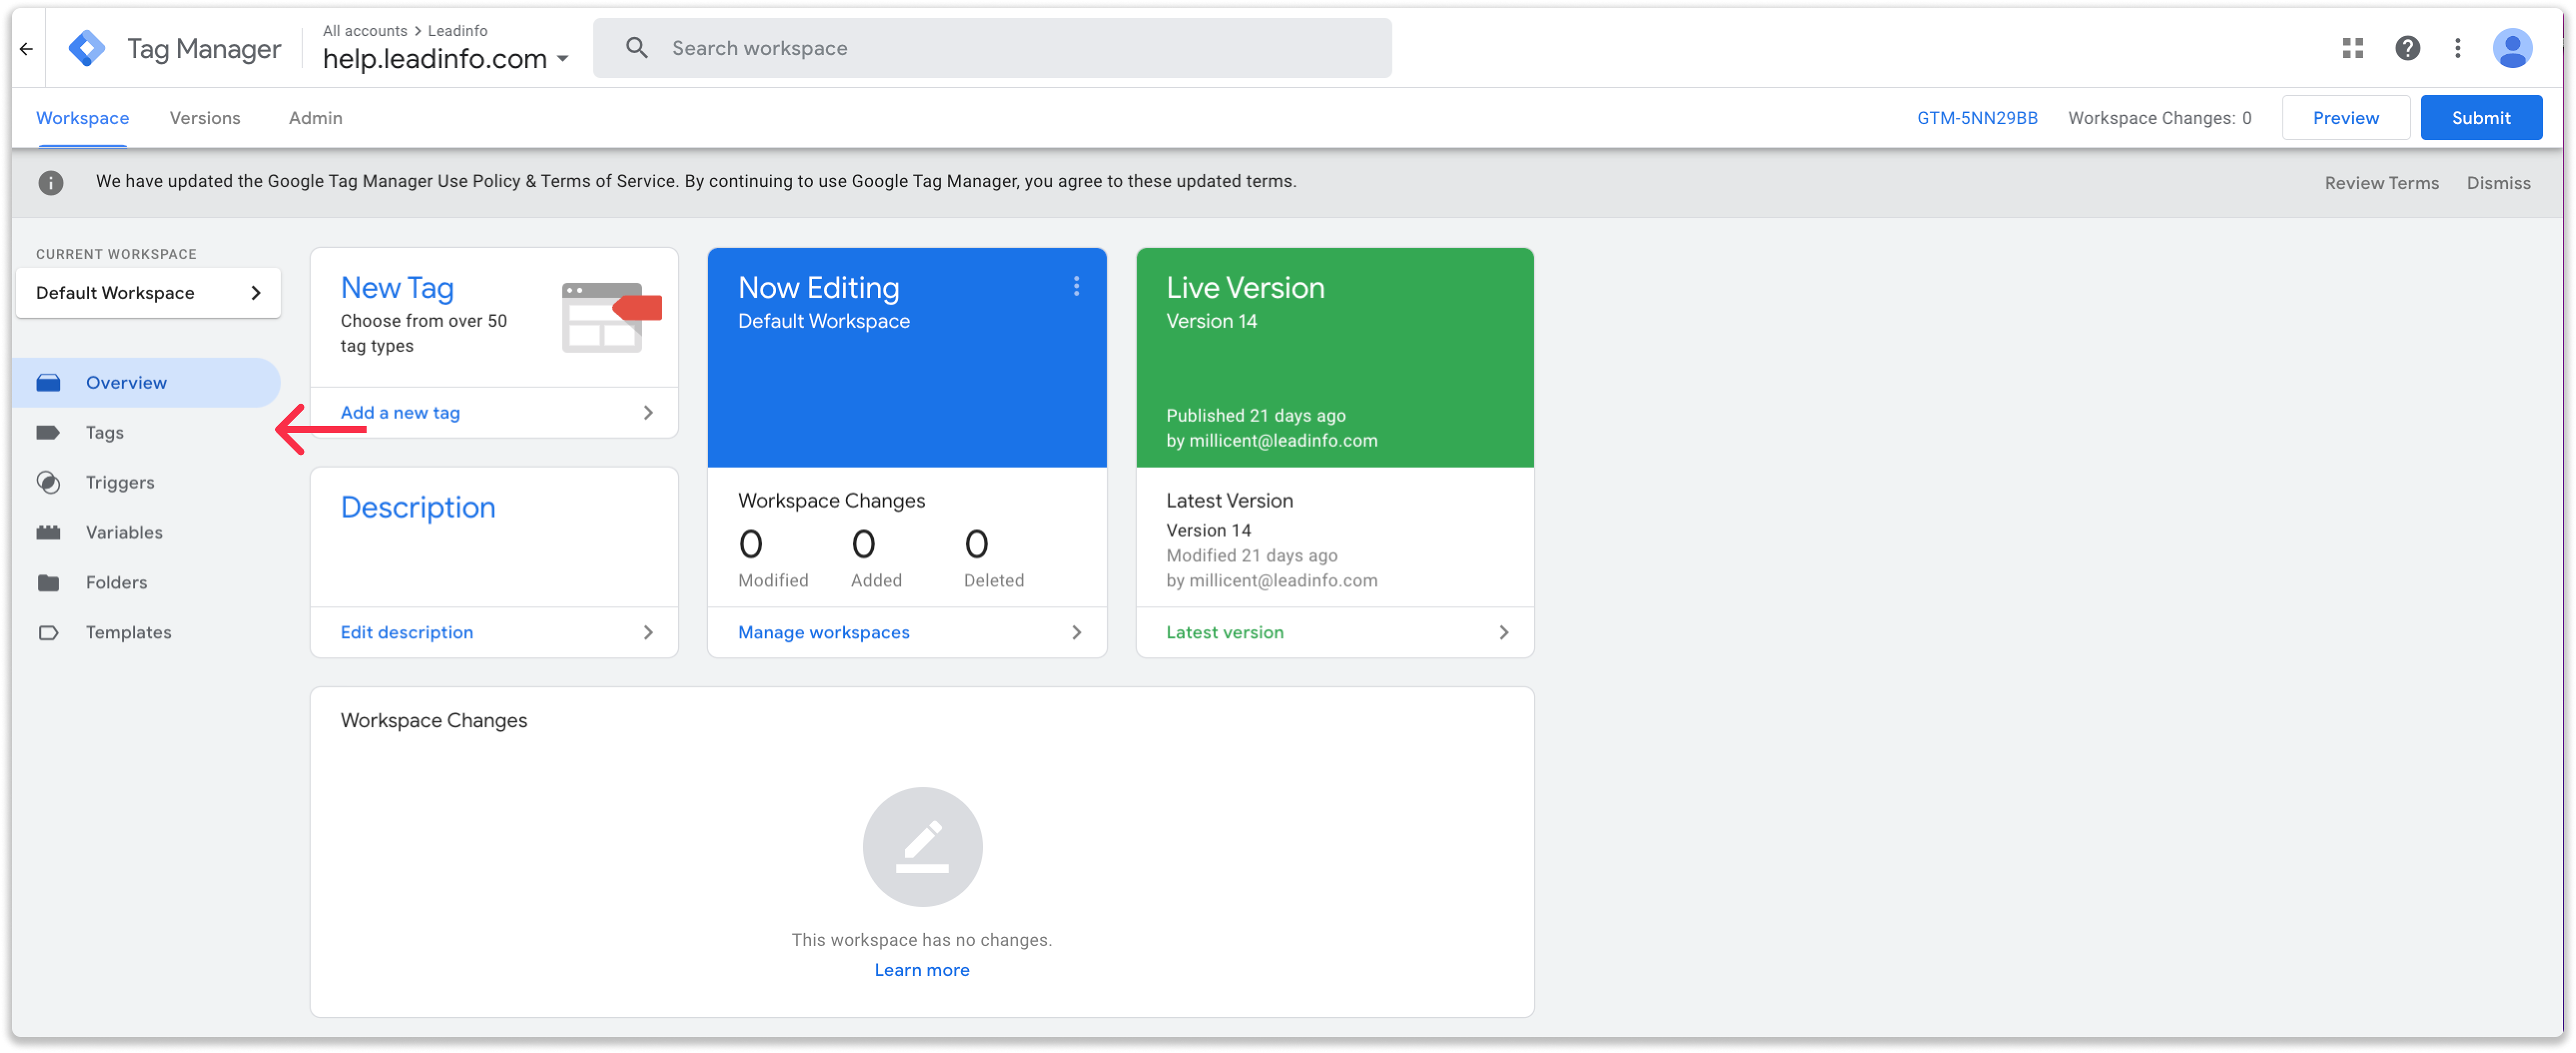Screen dimensions: 2576x1053
Task: Click the Leadinfo breadcrumb
Action: (457, 31)
